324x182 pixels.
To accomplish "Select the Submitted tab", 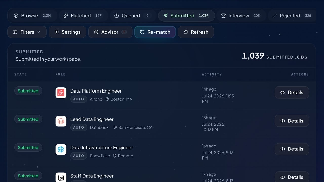I will (x=187, y=16).
